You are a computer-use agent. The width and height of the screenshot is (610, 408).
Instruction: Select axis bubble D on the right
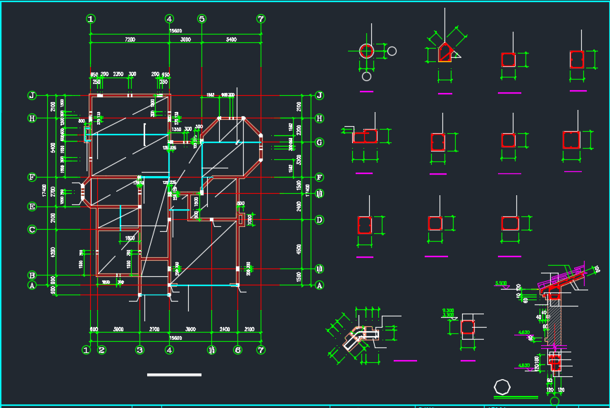(x=319, y=220)
